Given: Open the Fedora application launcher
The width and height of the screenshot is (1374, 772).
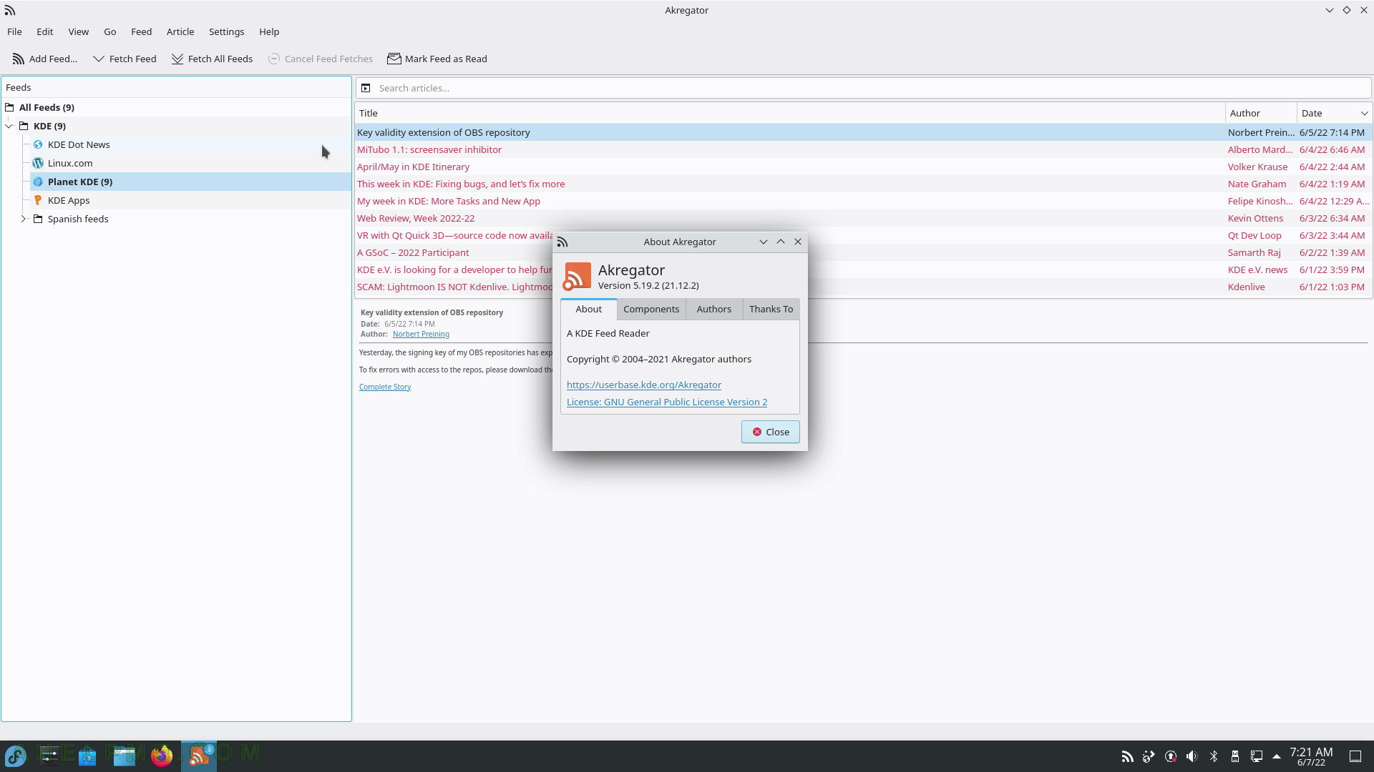Looking at the screenshot, I should point(16,756).
